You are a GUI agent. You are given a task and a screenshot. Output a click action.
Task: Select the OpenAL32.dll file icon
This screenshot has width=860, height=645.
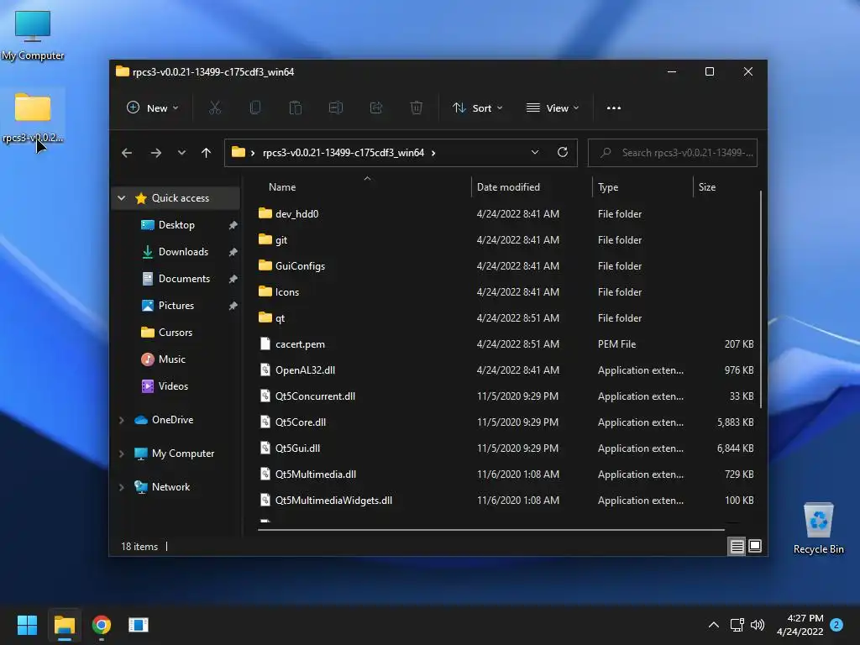pos(265,370)
